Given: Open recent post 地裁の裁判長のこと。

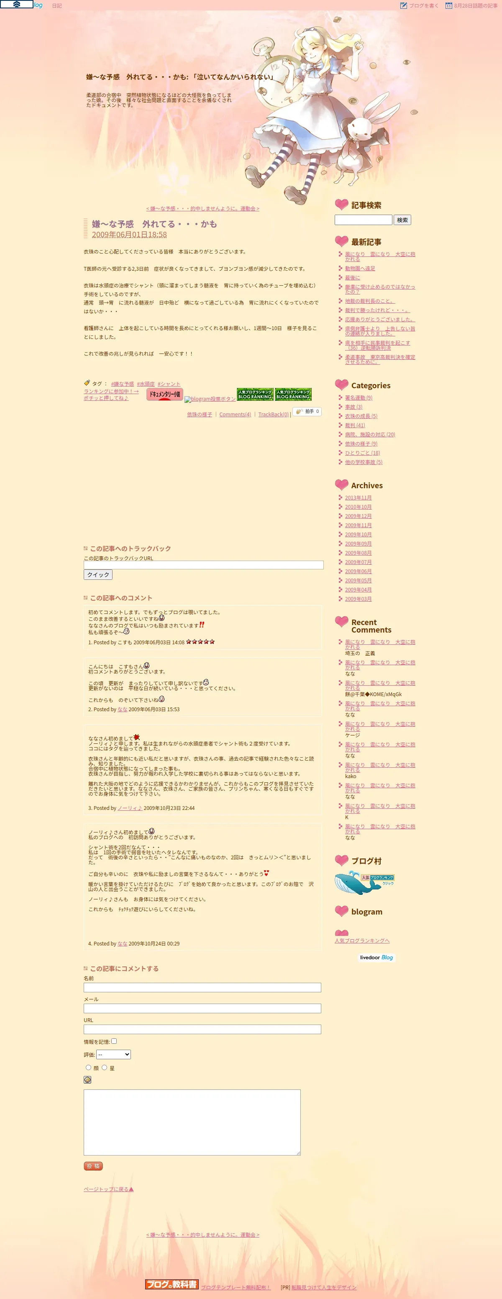Looking at the screenshot, I should (370, 301).
